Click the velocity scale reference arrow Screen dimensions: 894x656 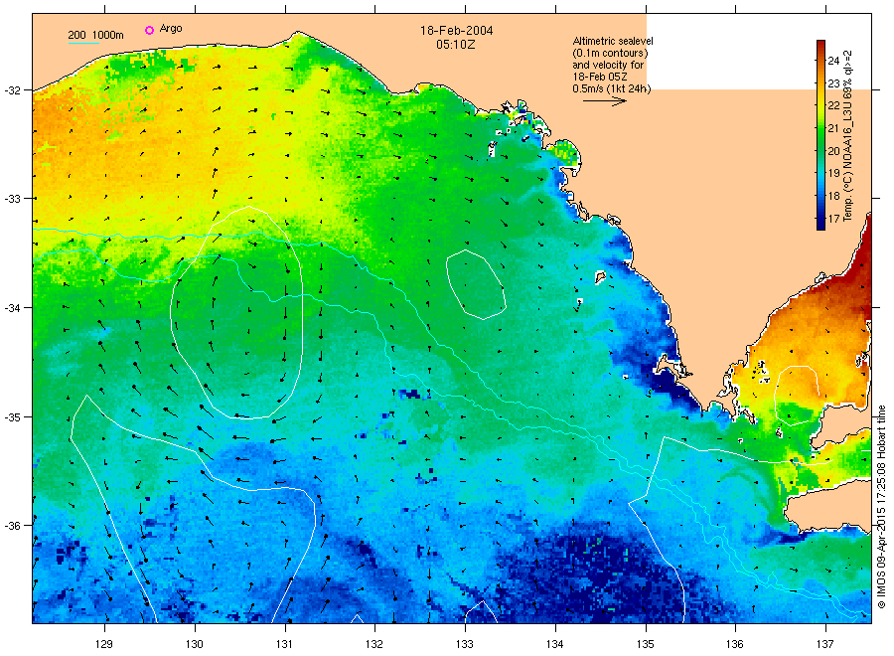point(605,101)
